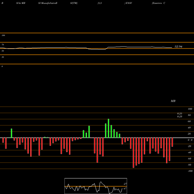Screen dimensions: 194x194
Task: Click the '(5,5' parameter text in header
Action: 100,3
